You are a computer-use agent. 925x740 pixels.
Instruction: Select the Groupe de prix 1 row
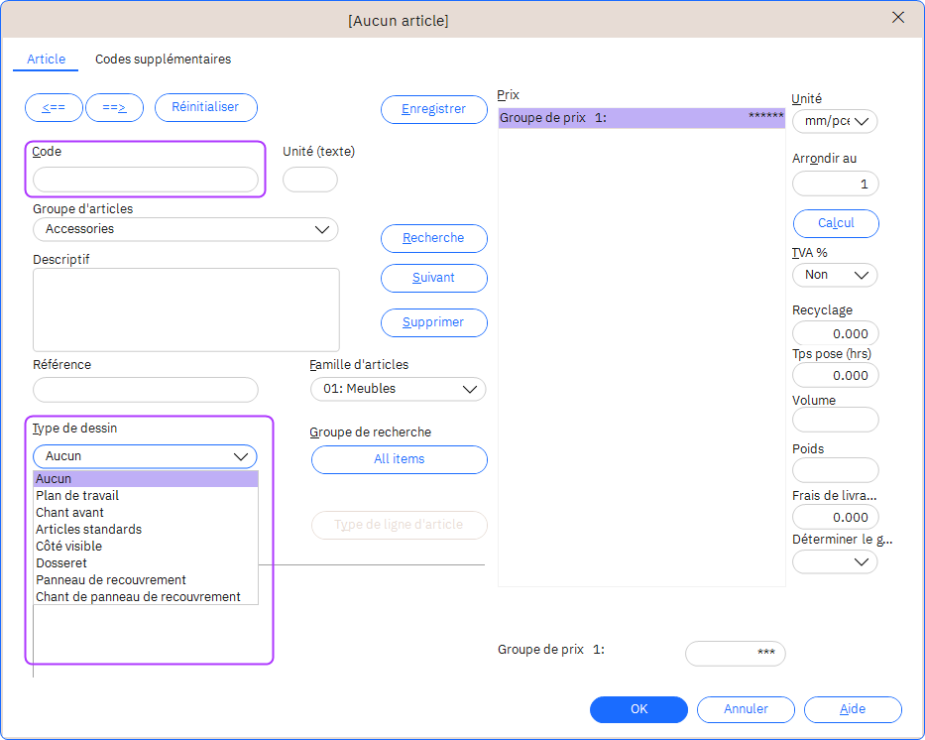640,118
